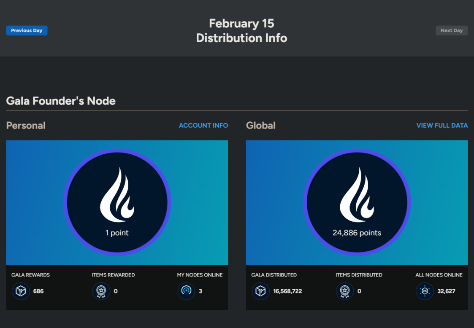Click the GALA DISTRIBUTED label
Viewport: 474px width, 328px height.
[274, 275]
